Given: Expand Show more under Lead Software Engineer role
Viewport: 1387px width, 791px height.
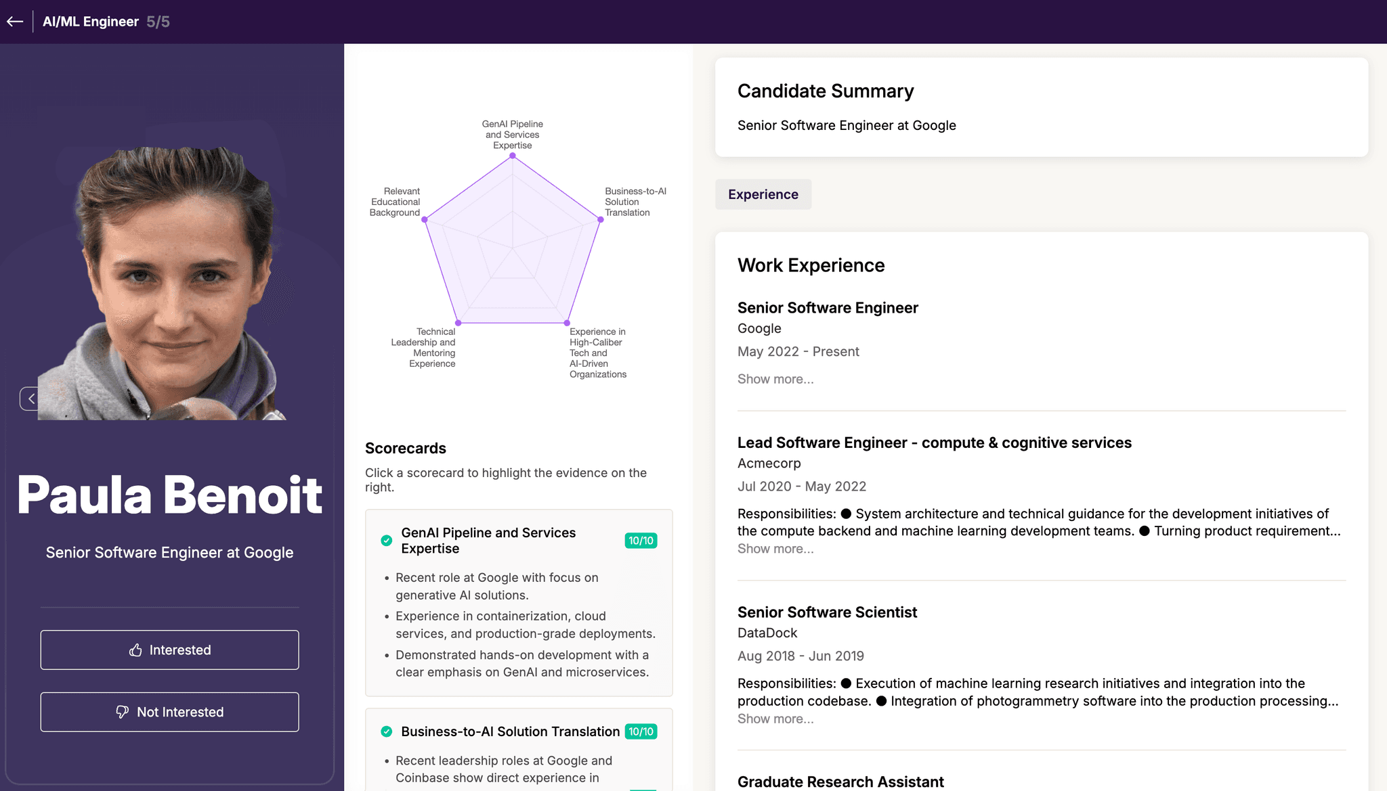Looking at the screenshot, I should point(775,549).
